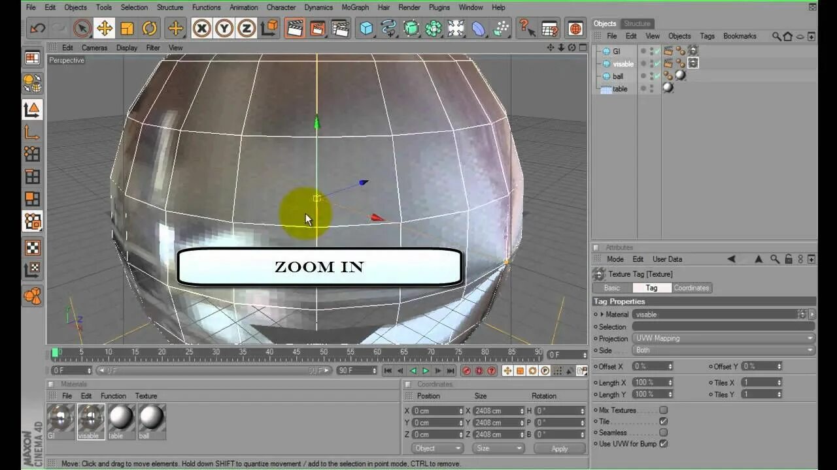Toggle the Mix Textures checkbox
Image resolution: width=837 pixels, height=470 pixels.
[663, 410]
